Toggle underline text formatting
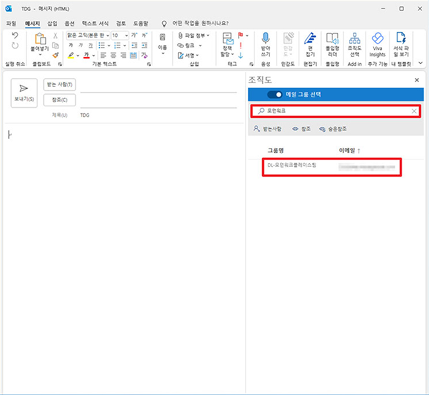The image size is (429, 395). (91, 45)
